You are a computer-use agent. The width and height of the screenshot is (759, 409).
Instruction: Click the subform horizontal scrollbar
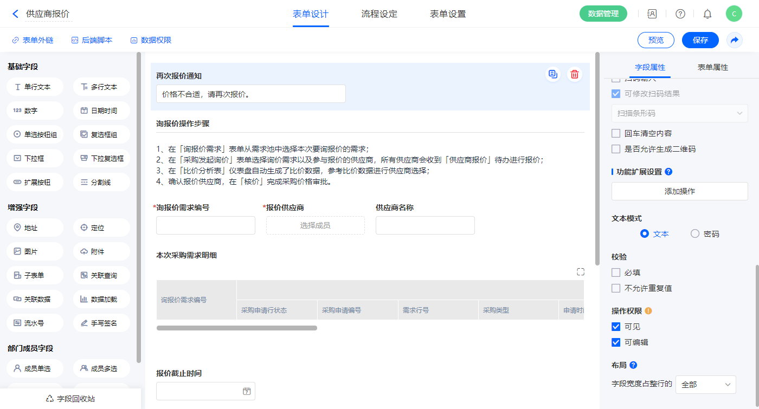click(237, 328)
